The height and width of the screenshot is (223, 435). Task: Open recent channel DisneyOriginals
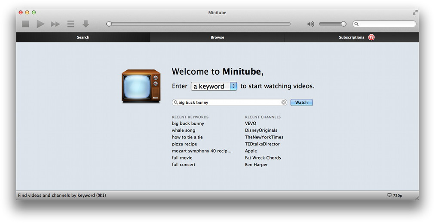(x=261, y=130)
